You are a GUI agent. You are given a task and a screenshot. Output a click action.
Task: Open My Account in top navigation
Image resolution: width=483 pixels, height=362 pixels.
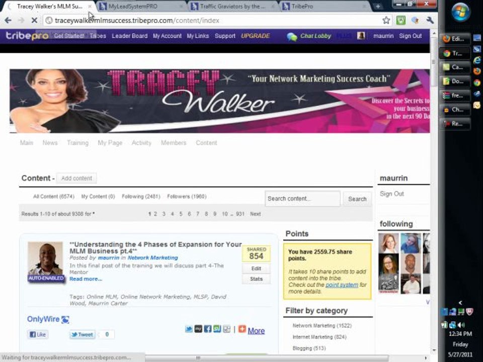167,36
